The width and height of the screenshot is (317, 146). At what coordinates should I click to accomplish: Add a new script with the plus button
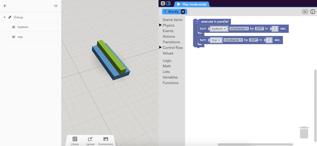click(305, 12)
